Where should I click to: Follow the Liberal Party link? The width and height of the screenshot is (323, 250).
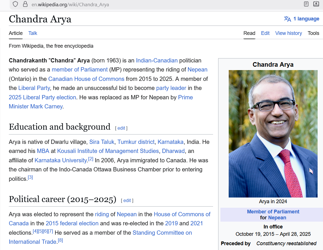coord(34,88)
